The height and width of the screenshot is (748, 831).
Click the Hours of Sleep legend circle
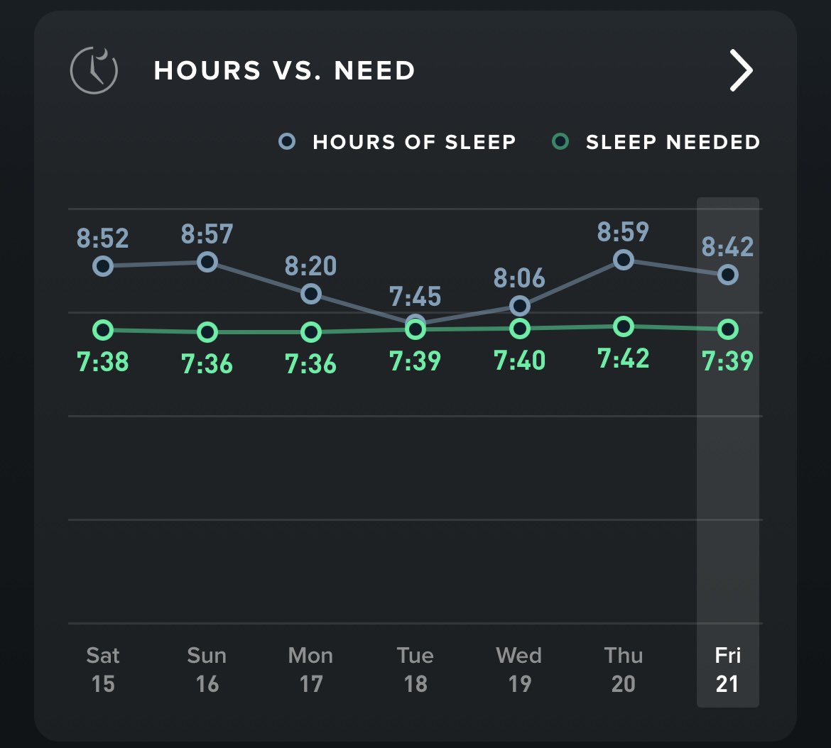(x=287, y=142)
